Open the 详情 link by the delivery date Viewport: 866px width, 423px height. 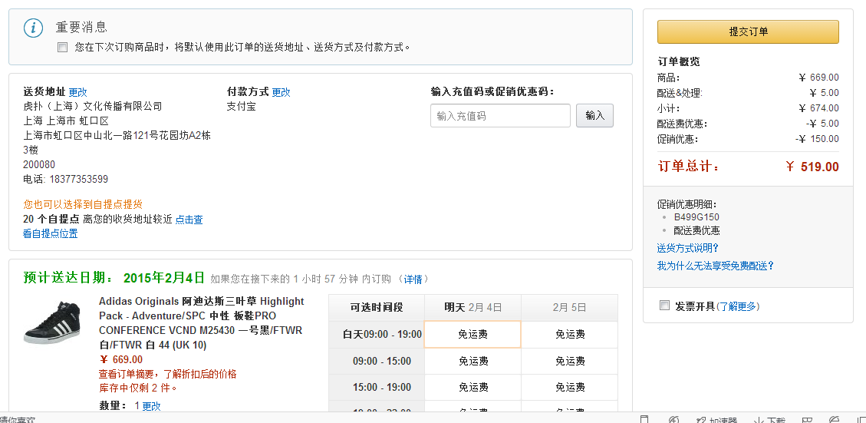413,279
